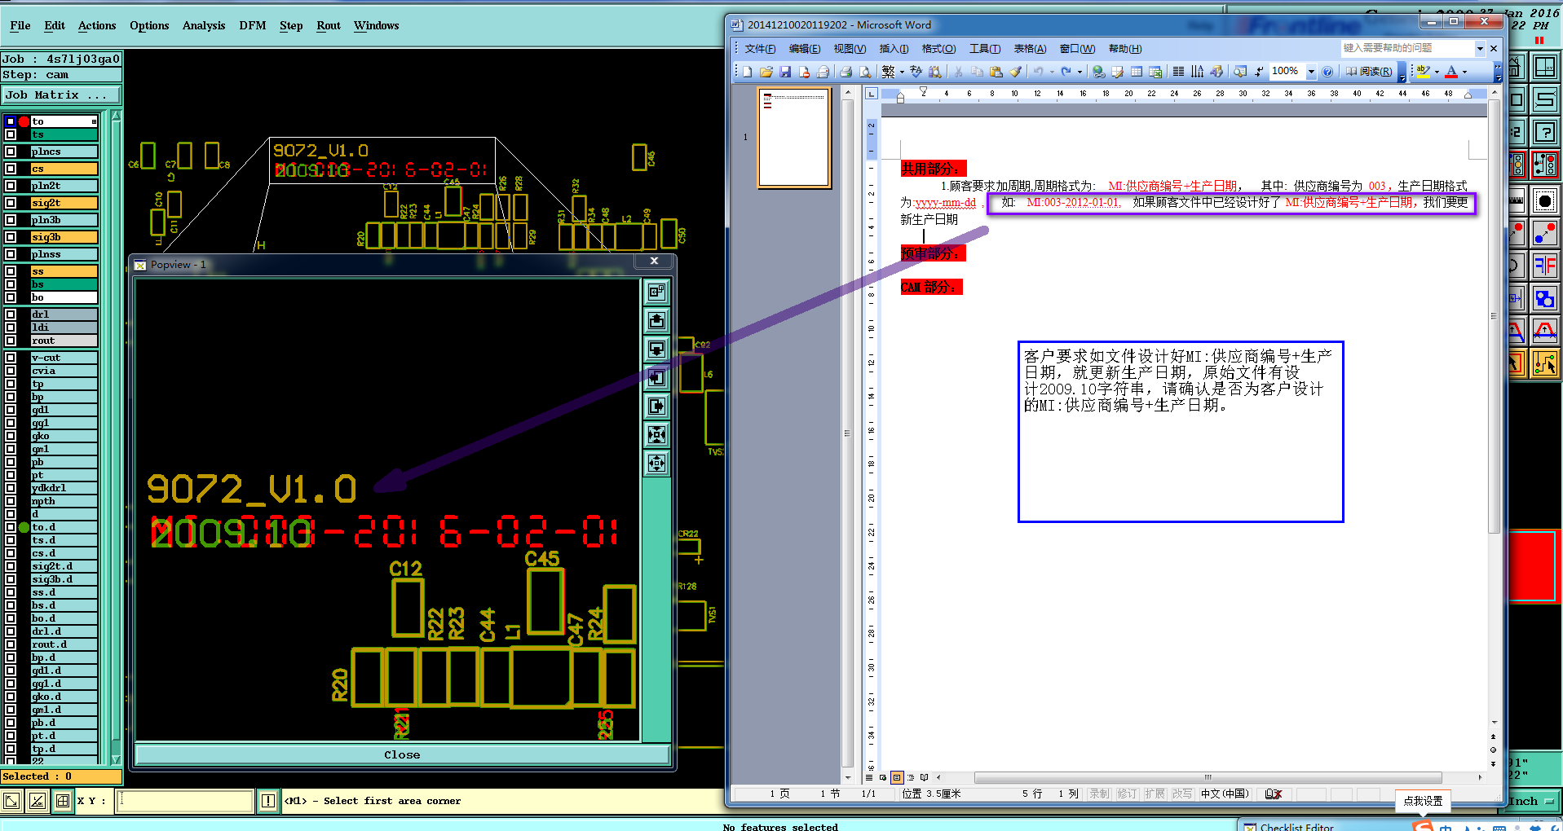
Task: Click the New document icon in Word toolbar
Action: pyautogui.click(x=747, y=72)
